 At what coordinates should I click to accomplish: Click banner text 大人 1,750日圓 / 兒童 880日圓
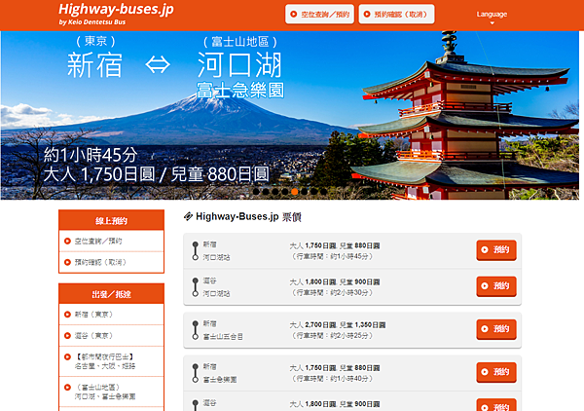coord(156,174)
